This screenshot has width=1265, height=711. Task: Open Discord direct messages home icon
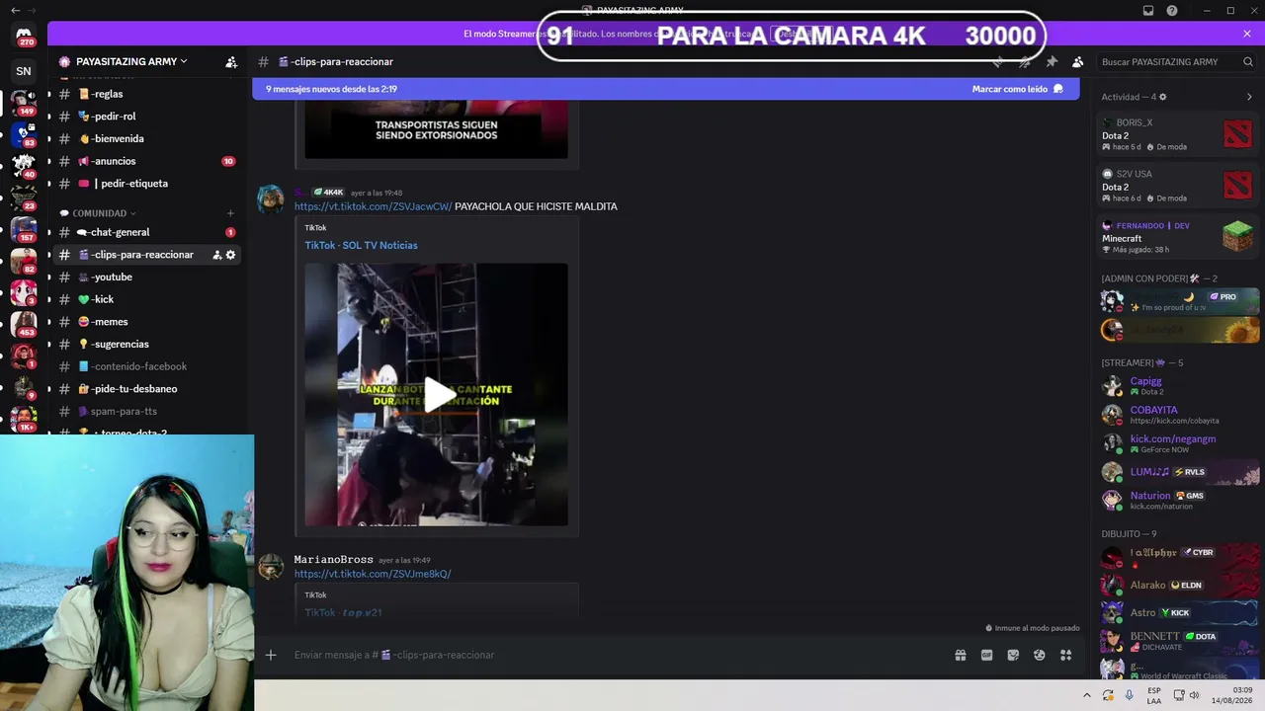point(24,37)
